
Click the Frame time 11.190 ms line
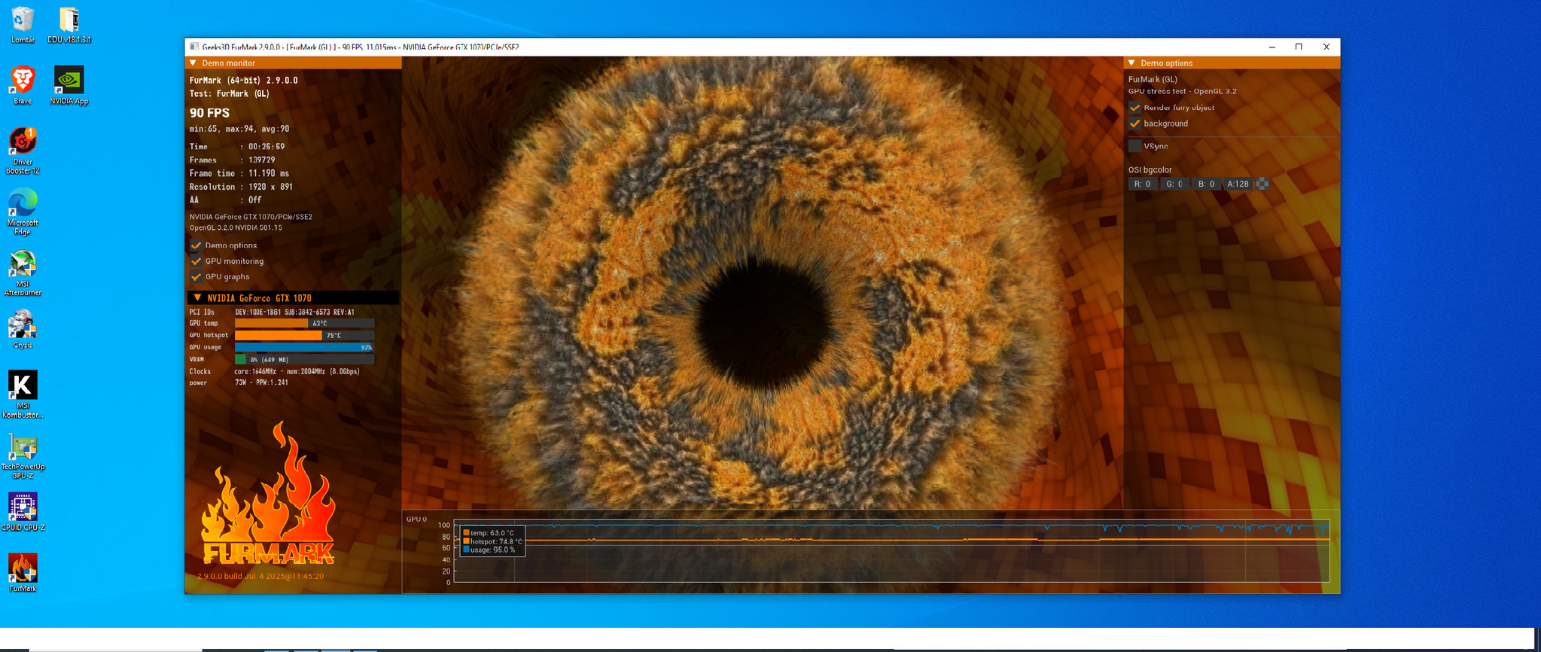click(x=239, y=173)
